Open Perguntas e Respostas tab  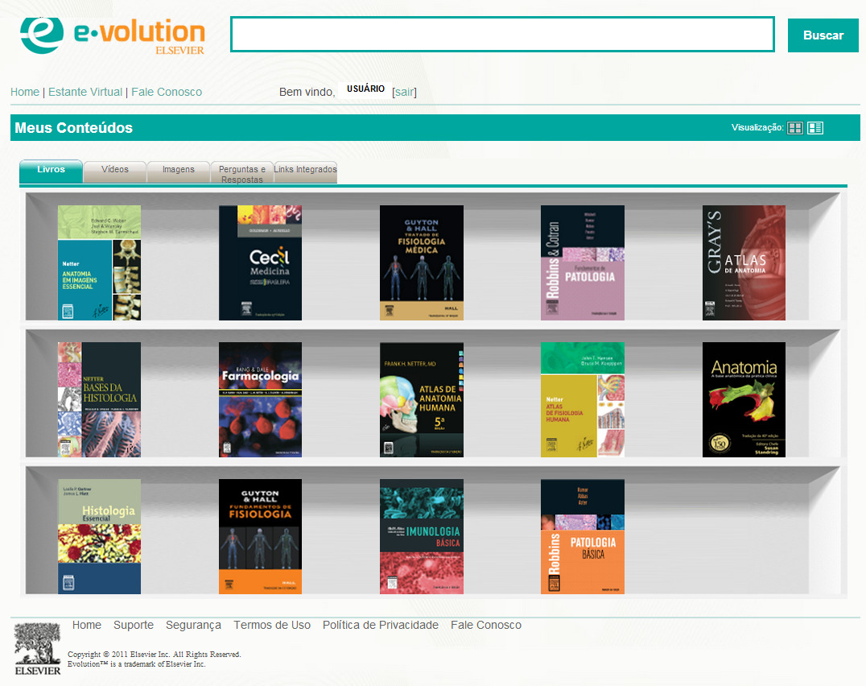click(x=241, y=173)
